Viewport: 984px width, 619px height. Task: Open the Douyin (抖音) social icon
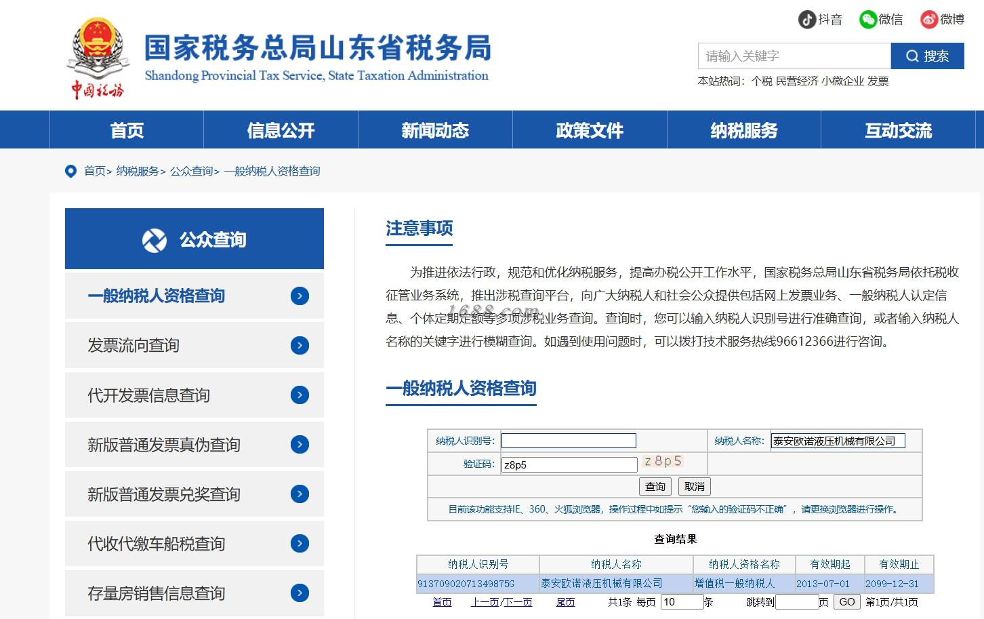coord(806,20)
